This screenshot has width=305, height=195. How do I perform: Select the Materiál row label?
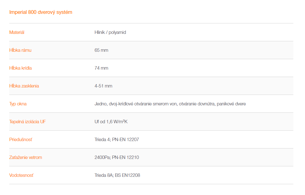(17, 32)
